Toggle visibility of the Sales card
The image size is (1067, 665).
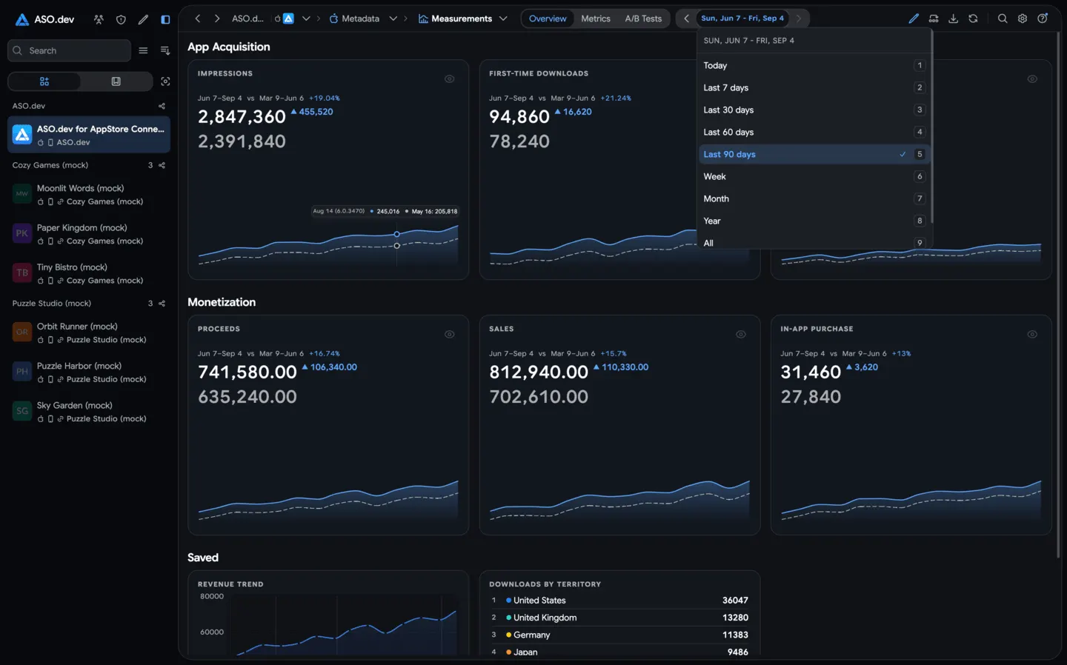(740, 335)
